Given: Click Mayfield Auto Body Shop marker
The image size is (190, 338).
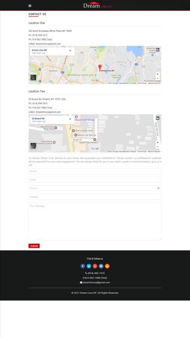Looking at the screenshot, I should click(x=55, y=128).
